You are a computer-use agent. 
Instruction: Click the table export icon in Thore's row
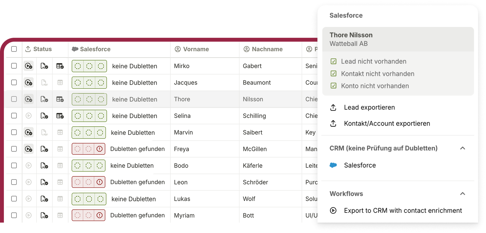(60, 99)
